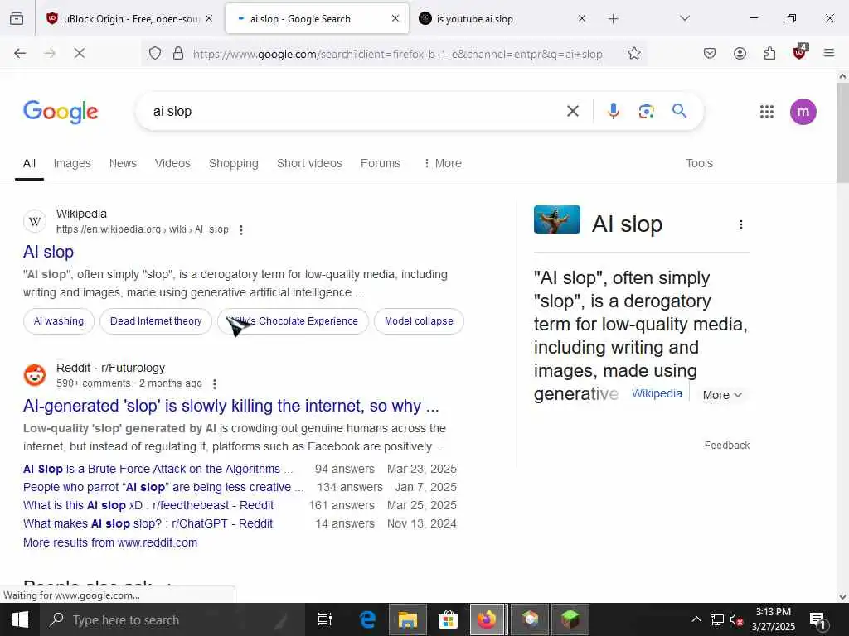Select Forums search tab
Screen dimensions: 849x636
380,163
